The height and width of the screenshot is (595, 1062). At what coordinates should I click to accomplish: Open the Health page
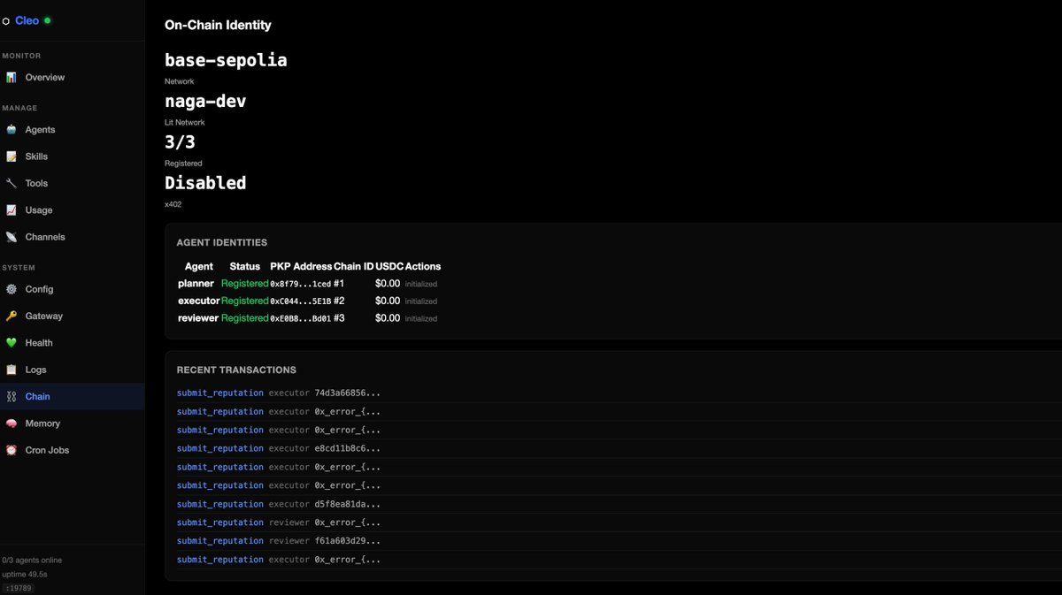click(x=72, y=343)
